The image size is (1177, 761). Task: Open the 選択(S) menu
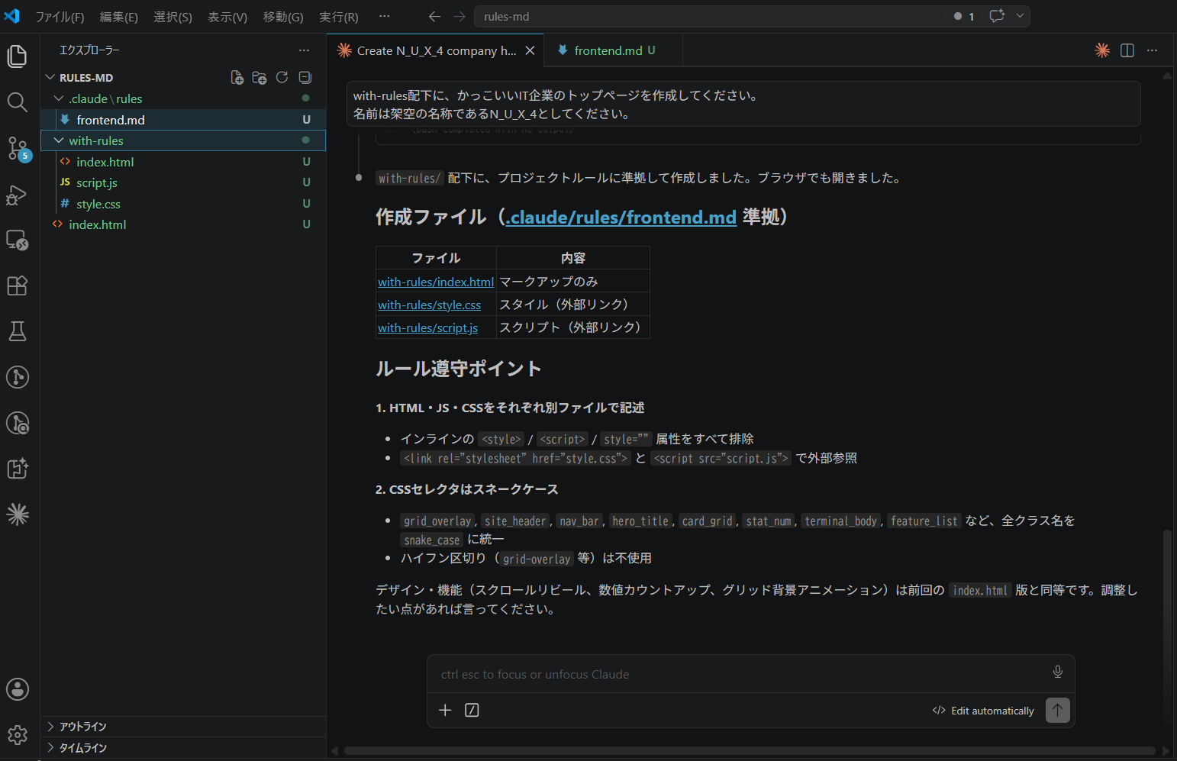pyautogui.click(x=173, y=17)
